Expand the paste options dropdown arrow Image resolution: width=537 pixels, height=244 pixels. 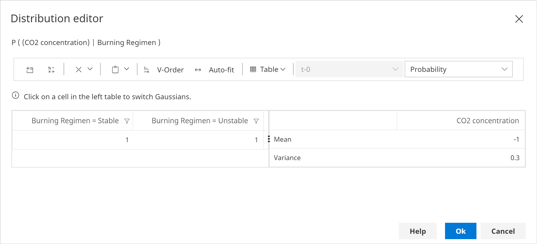click(126, 69)
